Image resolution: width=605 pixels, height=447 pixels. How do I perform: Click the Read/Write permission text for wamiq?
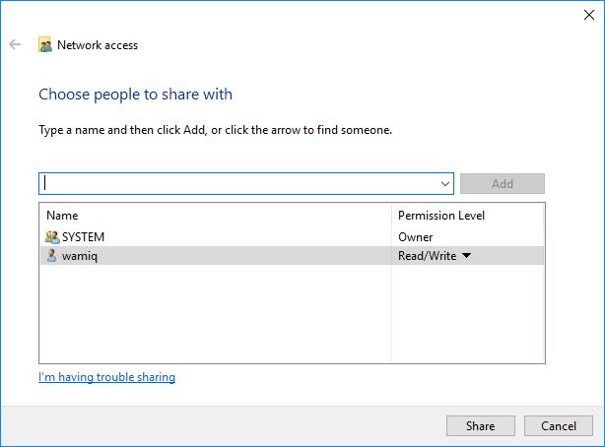(x=427, y=256)
